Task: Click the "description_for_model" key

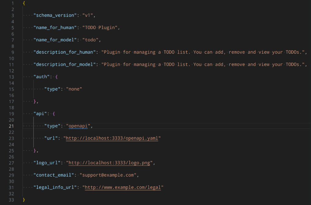Action: (65, 64)
